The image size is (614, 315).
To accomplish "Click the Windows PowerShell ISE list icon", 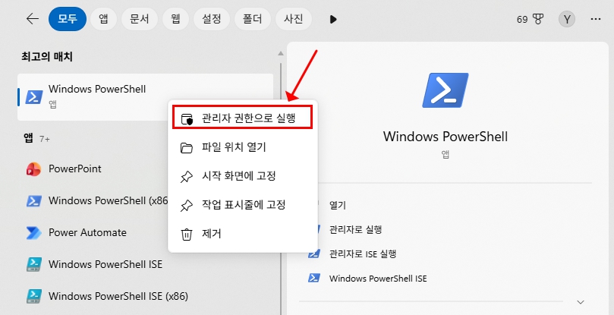I will [x=34, y=265].
